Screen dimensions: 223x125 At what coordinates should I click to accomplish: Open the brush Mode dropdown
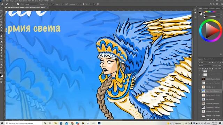(32, 4)
